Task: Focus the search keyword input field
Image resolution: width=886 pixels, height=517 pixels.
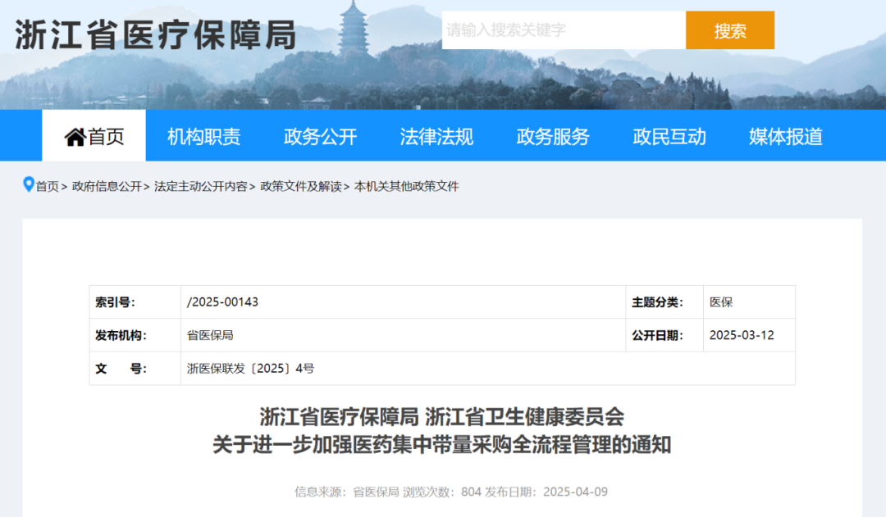Action: click(564, 30)
